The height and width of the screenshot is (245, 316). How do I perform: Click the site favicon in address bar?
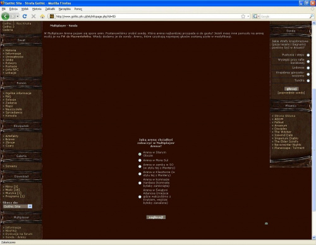click(52, 16)
